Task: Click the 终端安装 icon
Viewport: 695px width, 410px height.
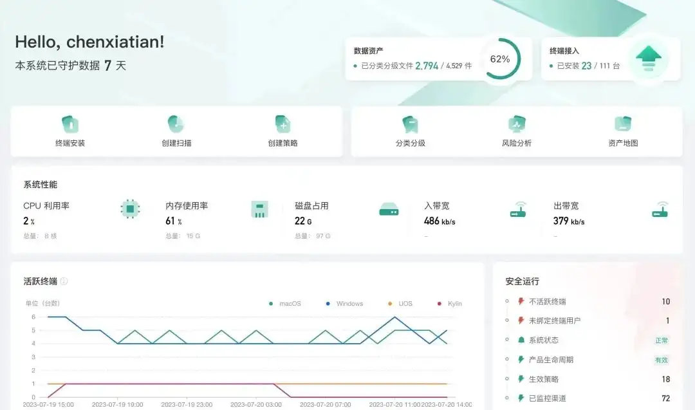Action: 70,124
